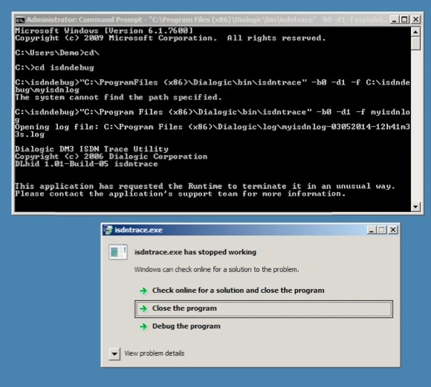Click green arrow next to Check online

pos(143,291)
